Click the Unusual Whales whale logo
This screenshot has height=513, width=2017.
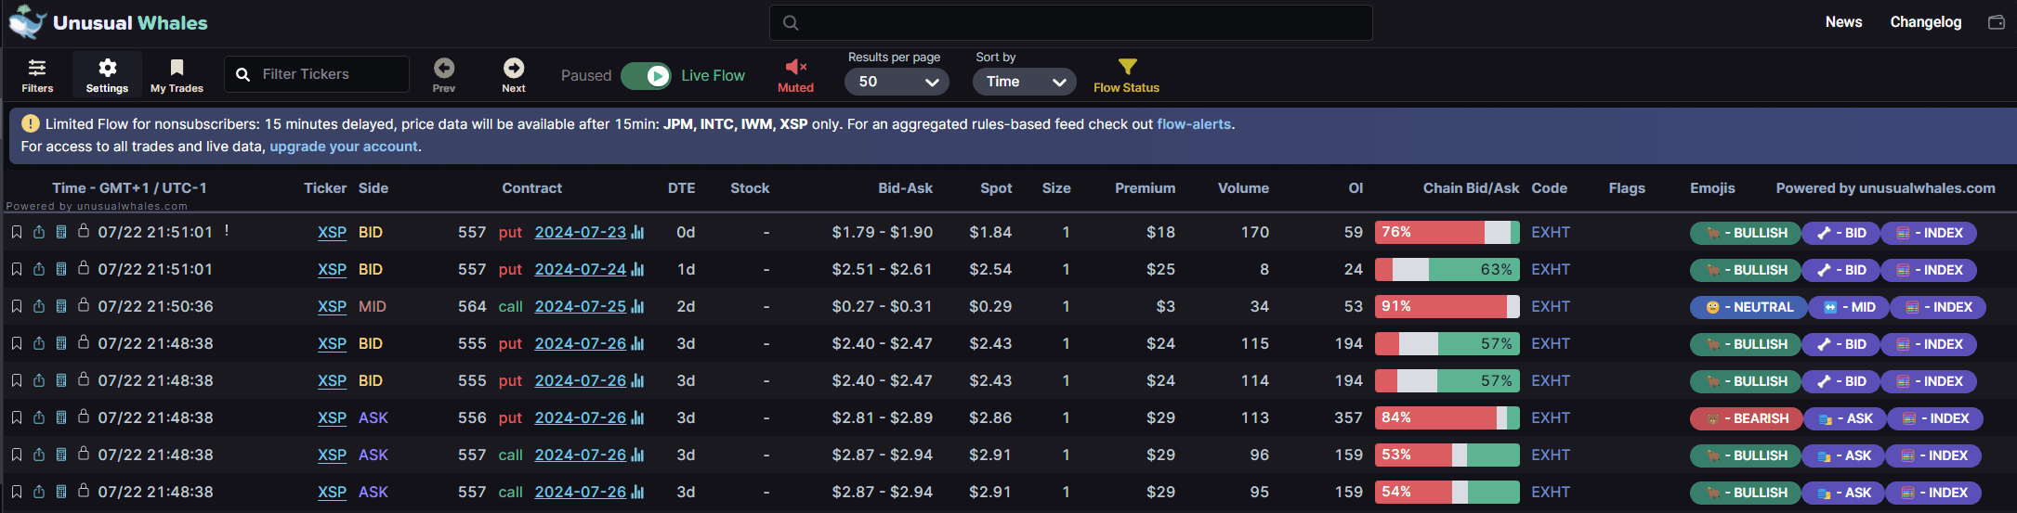(x=27, y=22)
